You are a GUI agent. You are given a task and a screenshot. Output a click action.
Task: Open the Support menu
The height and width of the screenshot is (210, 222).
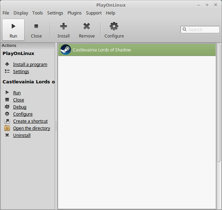pos(94,13)
